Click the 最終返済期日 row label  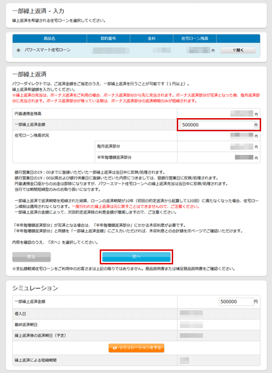click(25, 325)
